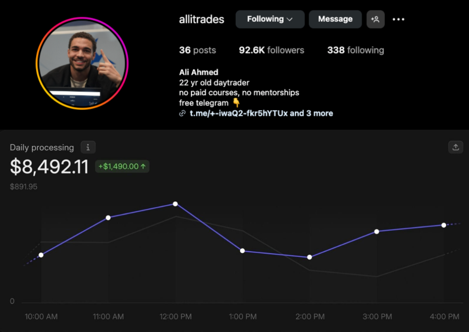The image size is (469, 332).
Task: Click the green +$1,490.00 change badge
Action: tap(122, 166)
